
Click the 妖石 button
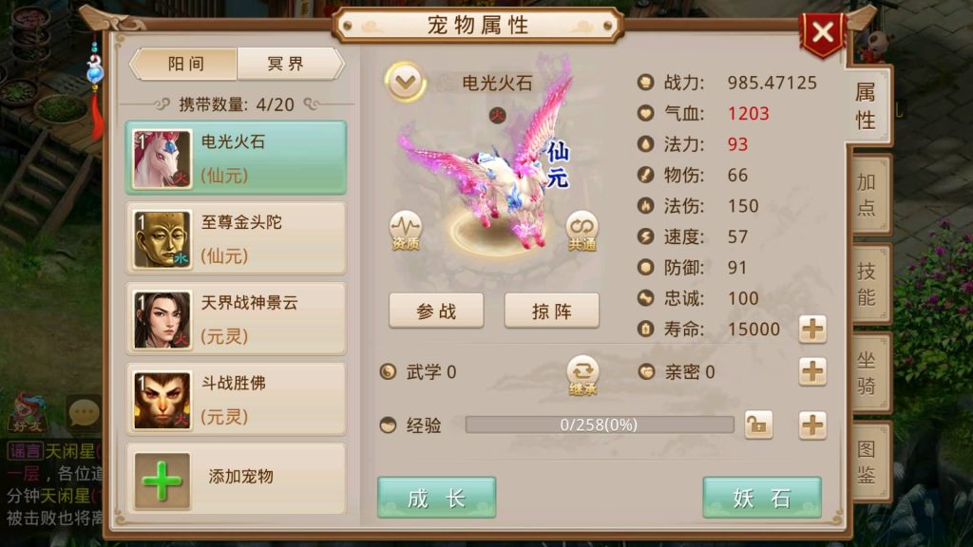tap(762, 498)
